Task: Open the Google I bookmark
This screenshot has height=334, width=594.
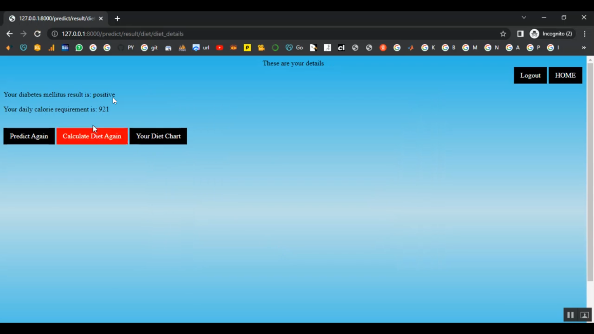Action: click(x=553, y=48)
